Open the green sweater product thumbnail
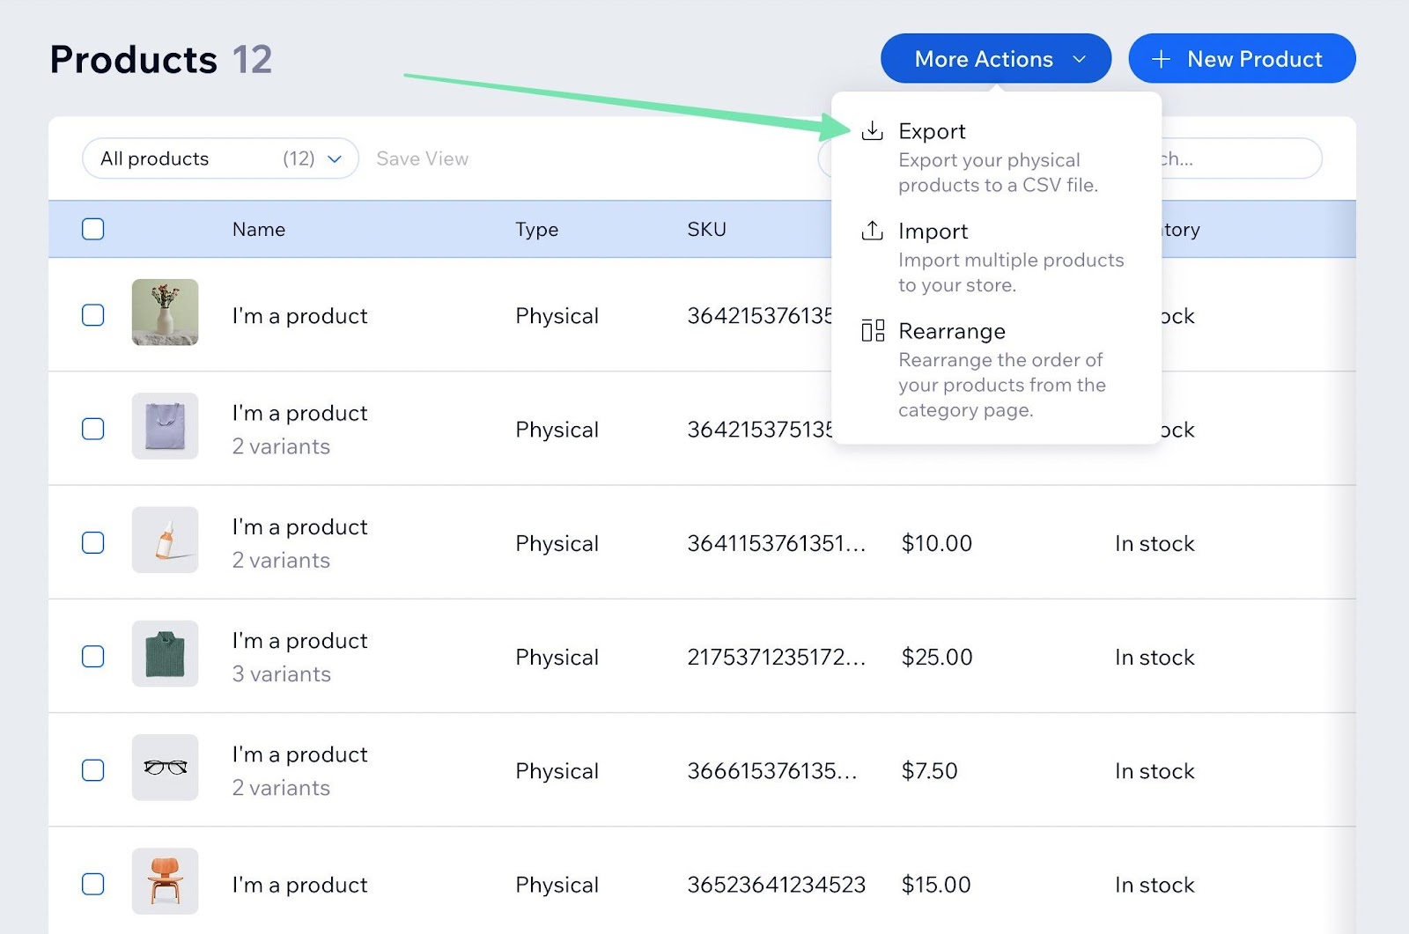The width and height of the screenshot is (1409, 934). pos(165,654)
